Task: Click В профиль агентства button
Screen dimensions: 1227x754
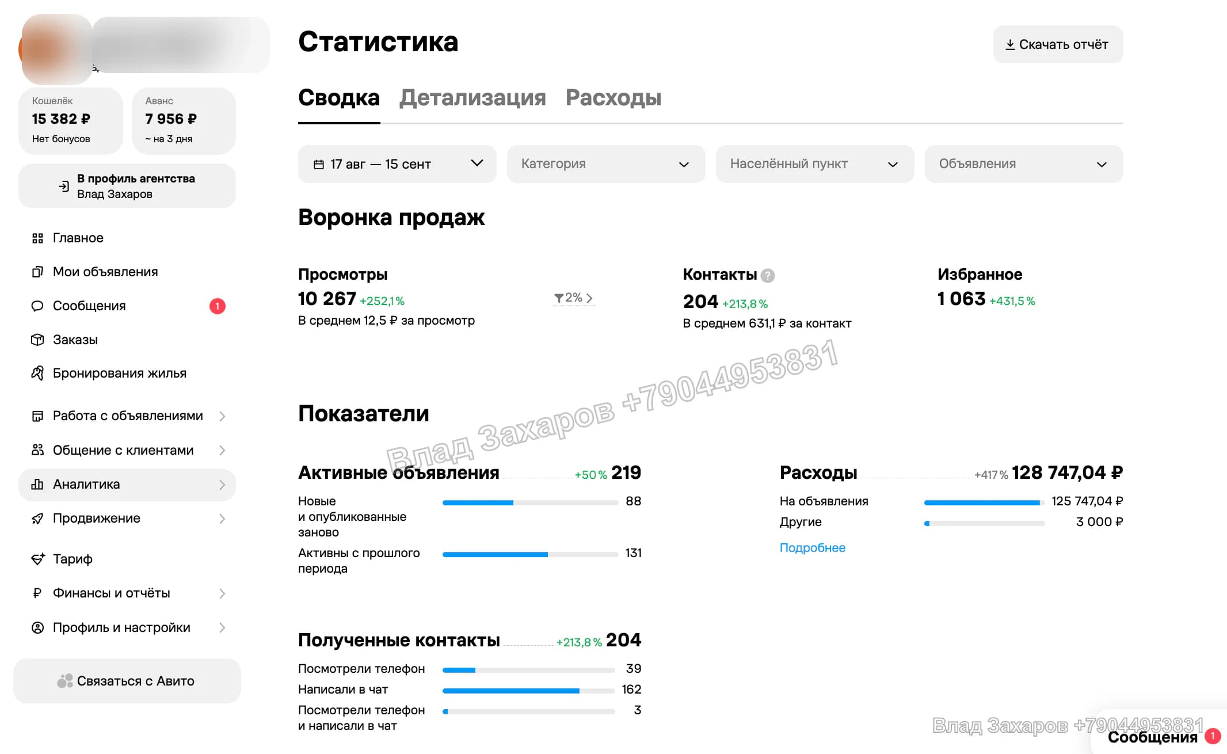Action: pyautogui.click(x=127, y=186)
